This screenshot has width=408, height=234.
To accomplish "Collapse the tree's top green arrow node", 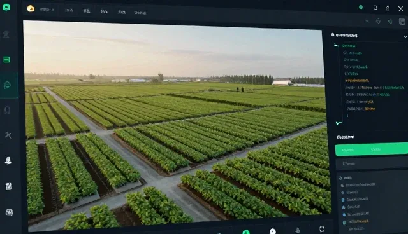I will click(336, 45).
